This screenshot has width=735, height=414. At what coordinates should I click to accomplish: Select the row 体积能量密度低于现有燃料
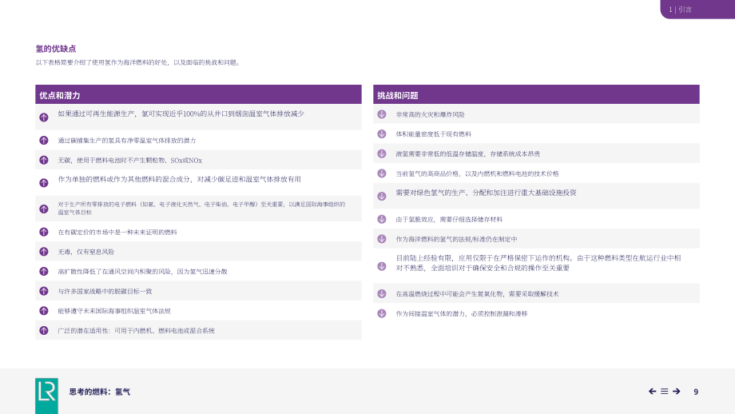[x=536, y=133]
